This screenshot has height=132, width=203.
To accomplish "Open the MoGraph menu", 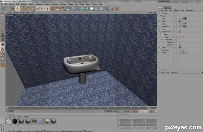I will (x=70, y=4).
